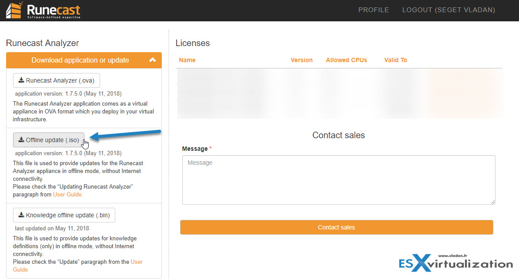The width and height of the screenshot is (519, 279).
Task: Click the Name column header in Licenses
Action: (187, 60)
